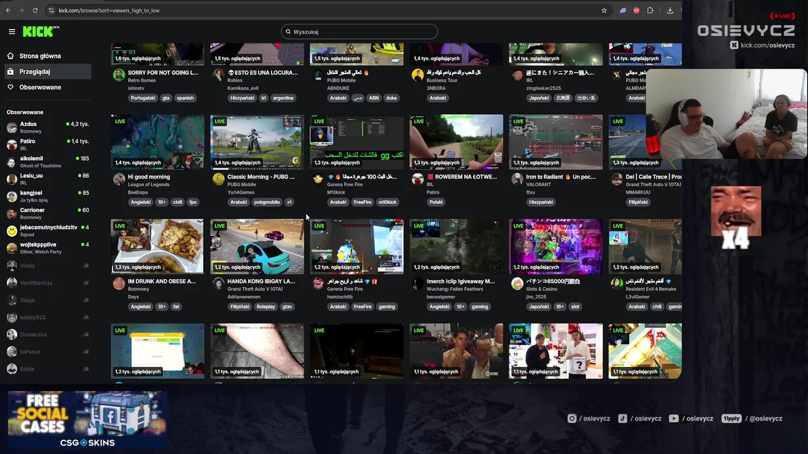
Task: Open aikoiemil channel in followed list
Action: click(47, 161)
